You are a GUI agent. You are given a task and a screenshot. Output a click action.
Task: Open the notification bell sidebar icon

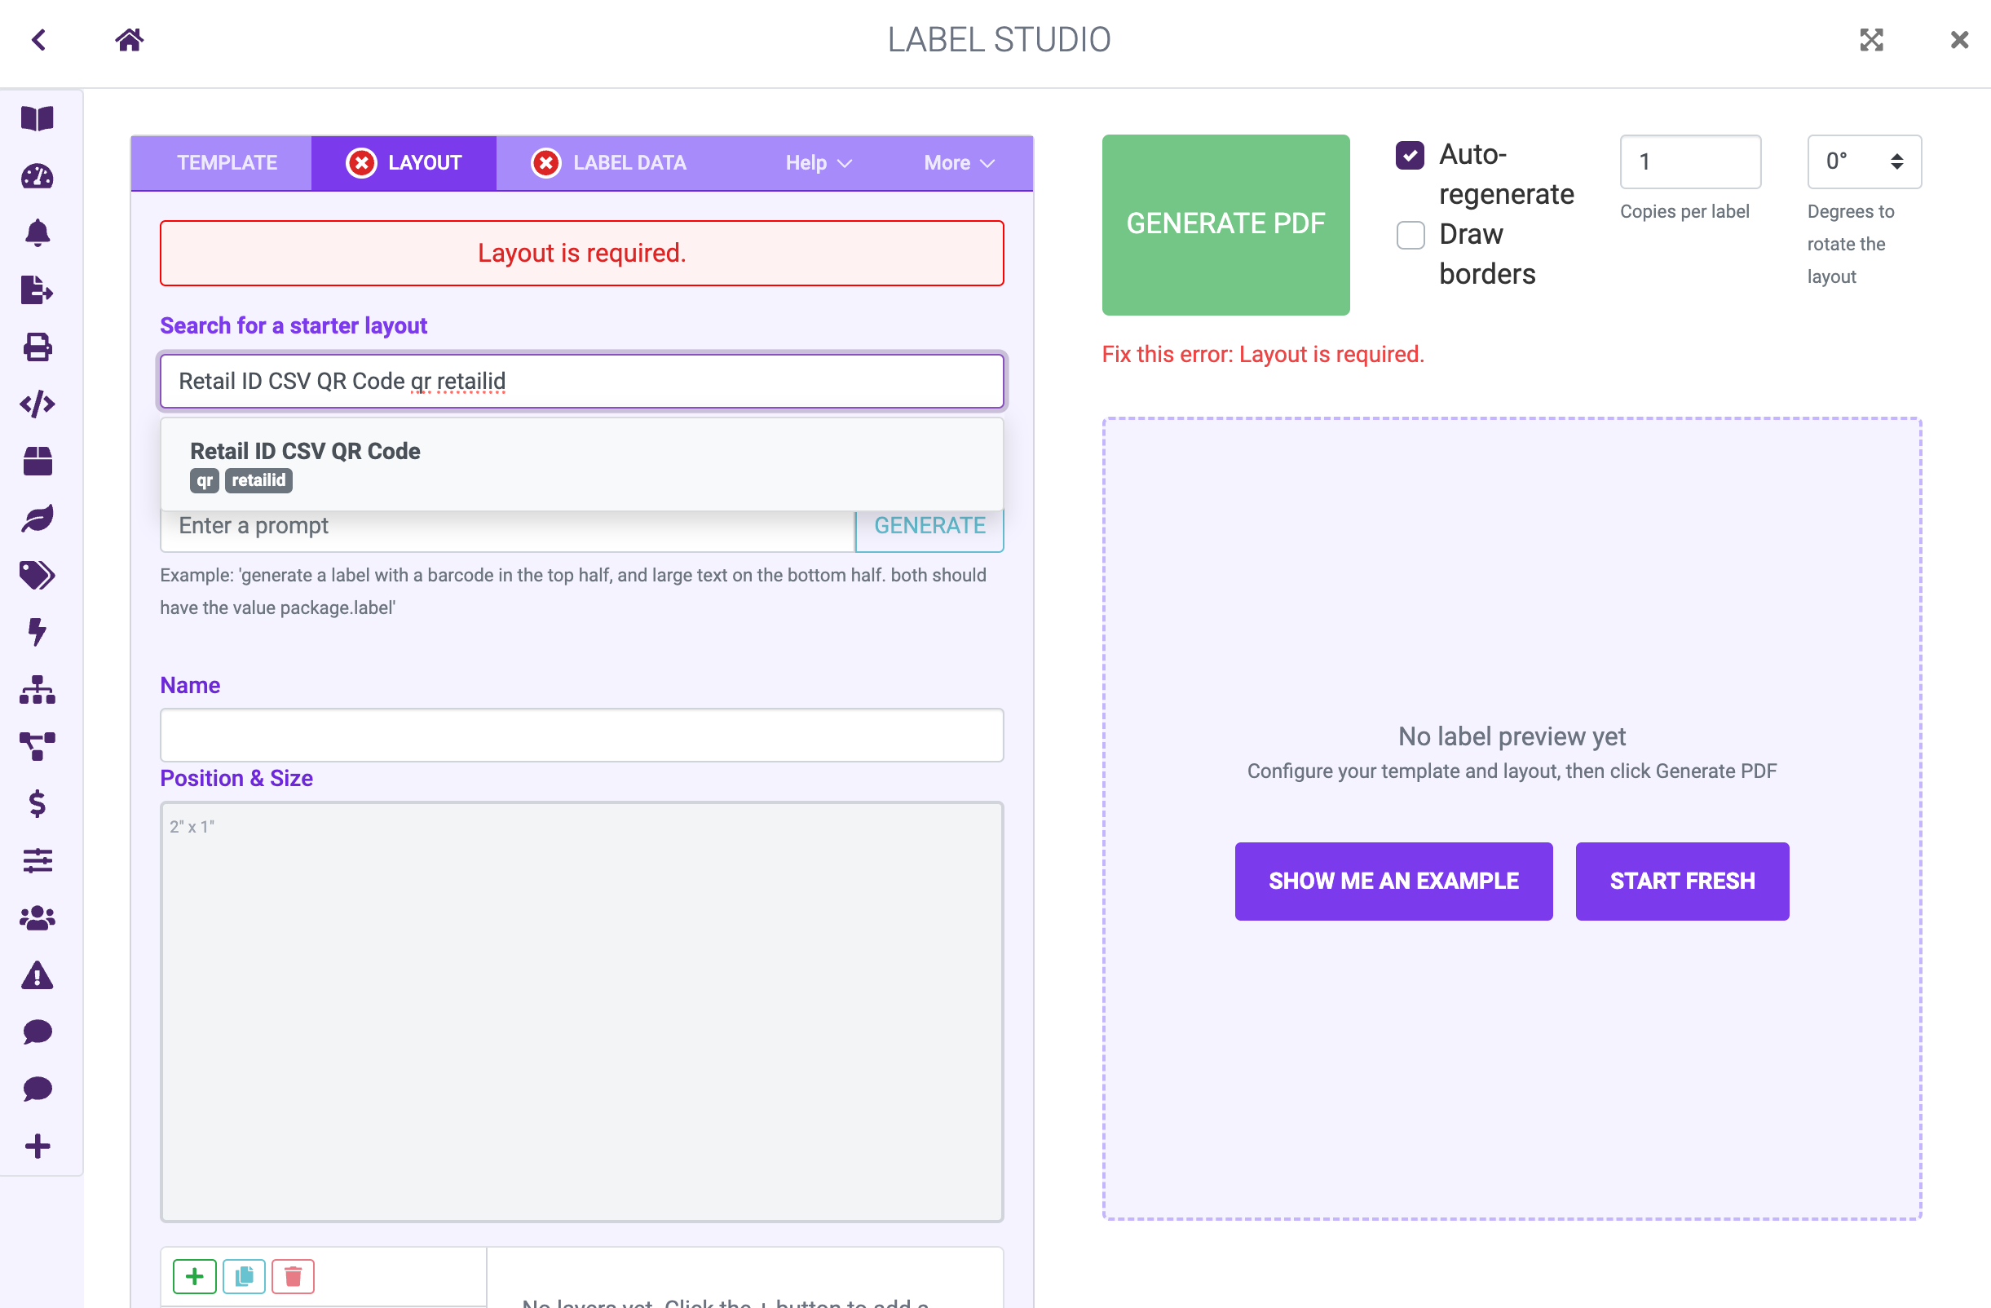coord(38,232)
